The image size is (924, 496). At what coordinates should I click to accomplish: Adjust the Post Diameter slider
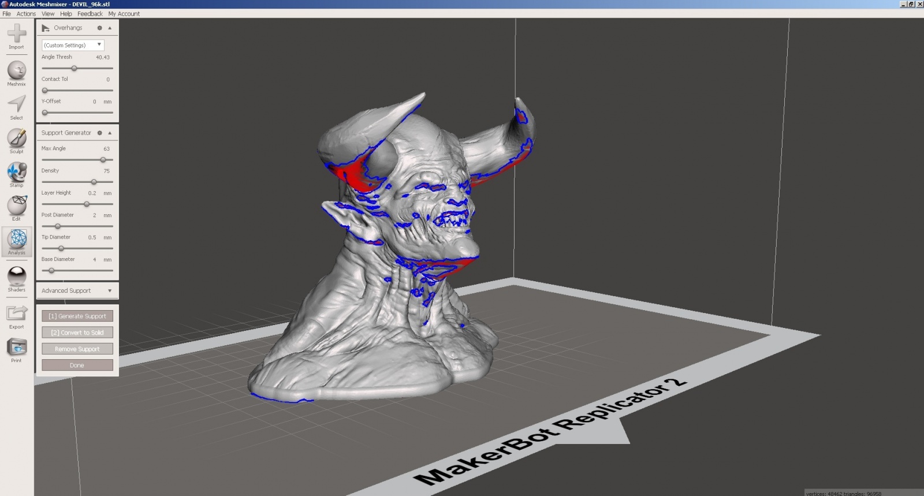[x=58, y=226]
